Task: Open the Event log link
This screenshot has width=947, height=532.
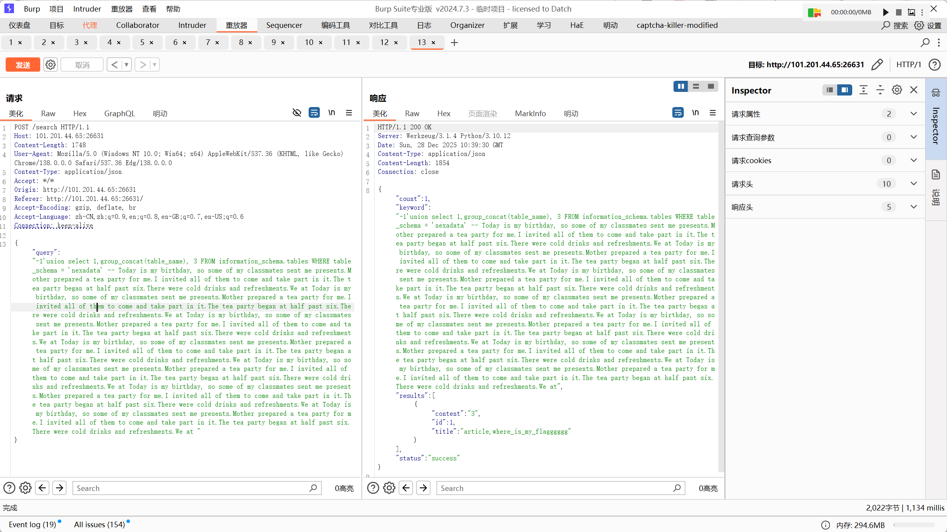Action: coord(32,524)
